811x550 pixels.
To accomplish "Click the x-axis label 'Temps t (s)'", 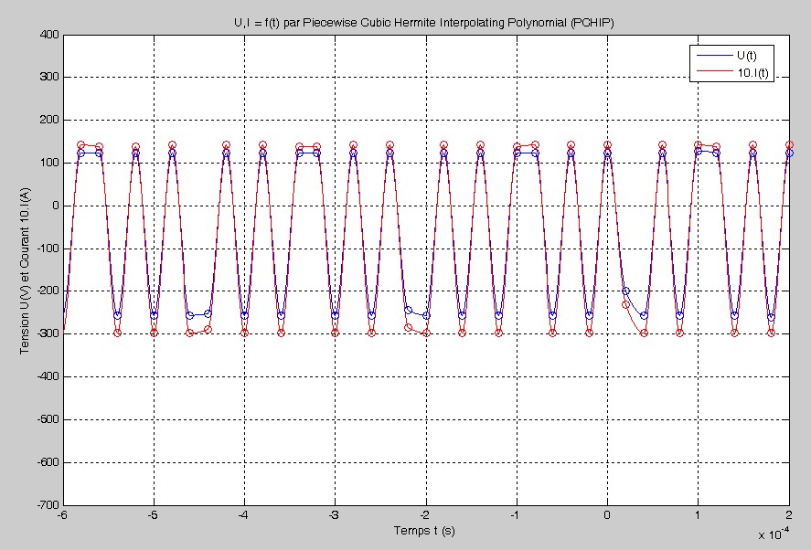I will [x=424, y=530].
